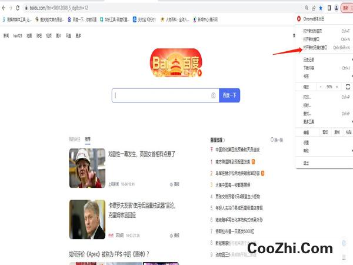Select the find (Ctrl+F) menu item
The height and width of the screenshot is (265, 353).
pos(324,114)
